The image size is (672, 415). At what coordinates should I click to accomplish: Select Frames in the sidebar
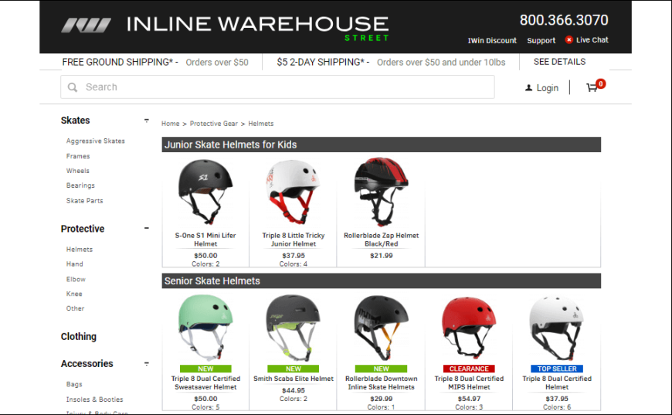click(78, 156)
